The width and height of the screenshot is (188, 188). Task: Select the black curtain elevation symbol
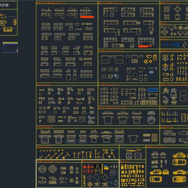[x=98, y=169]
